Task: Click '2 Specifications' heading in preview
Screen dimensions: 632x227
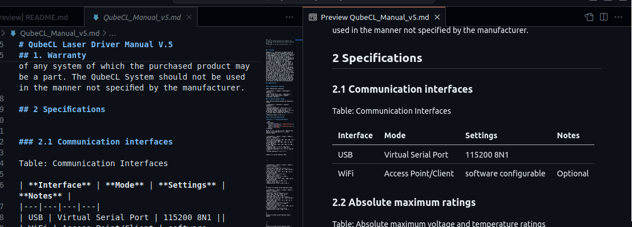Action: coord(377,58)
